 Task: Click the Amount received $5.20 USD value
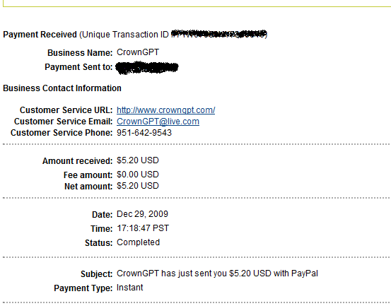click(x=138, y=160)
